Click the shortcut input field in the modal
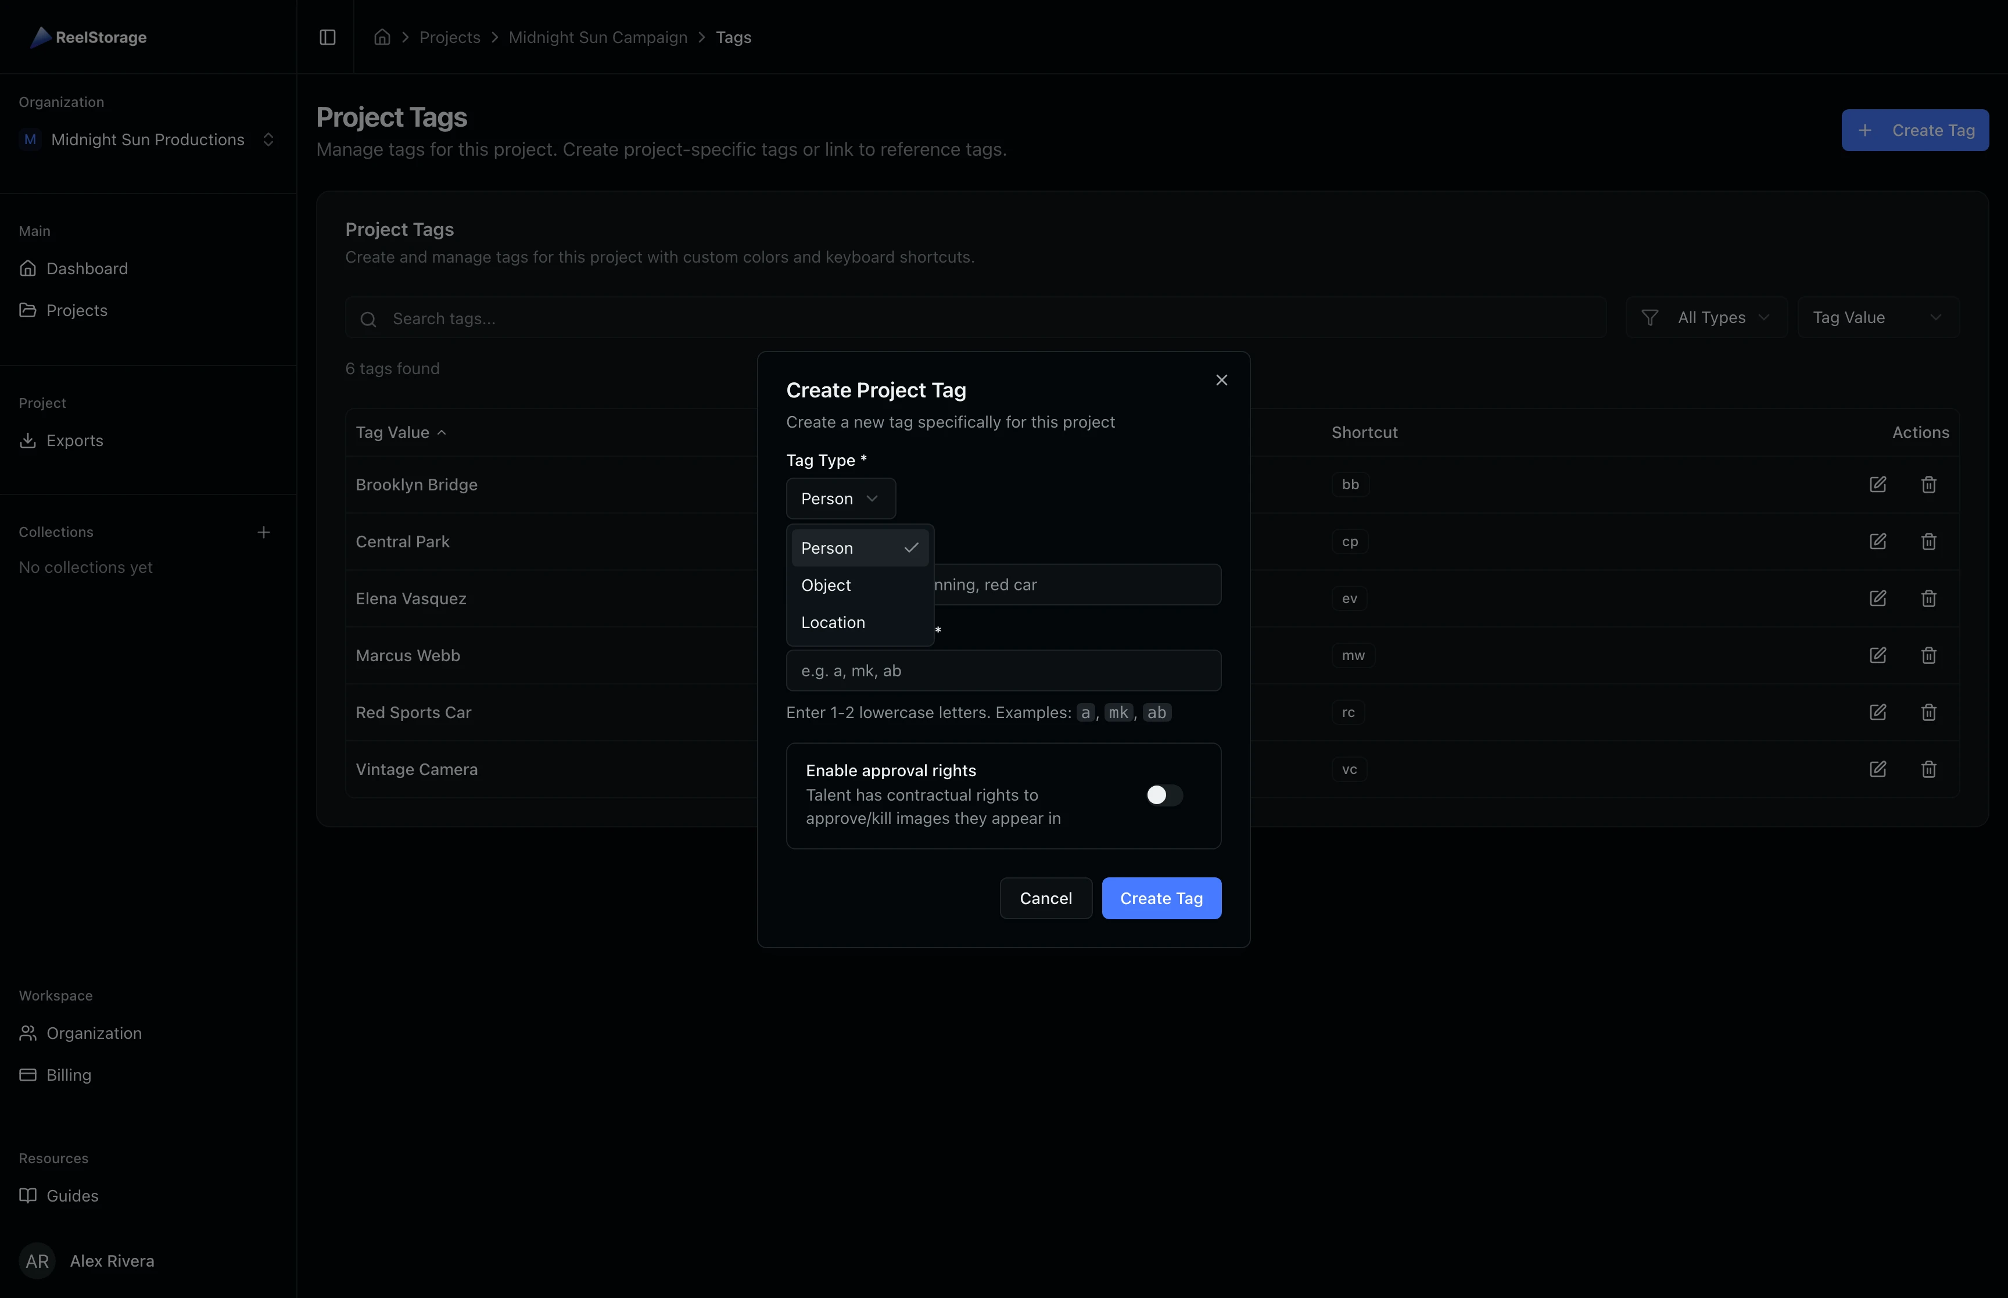Viewport: 2008px width, 1298px height. point(1003,670)
